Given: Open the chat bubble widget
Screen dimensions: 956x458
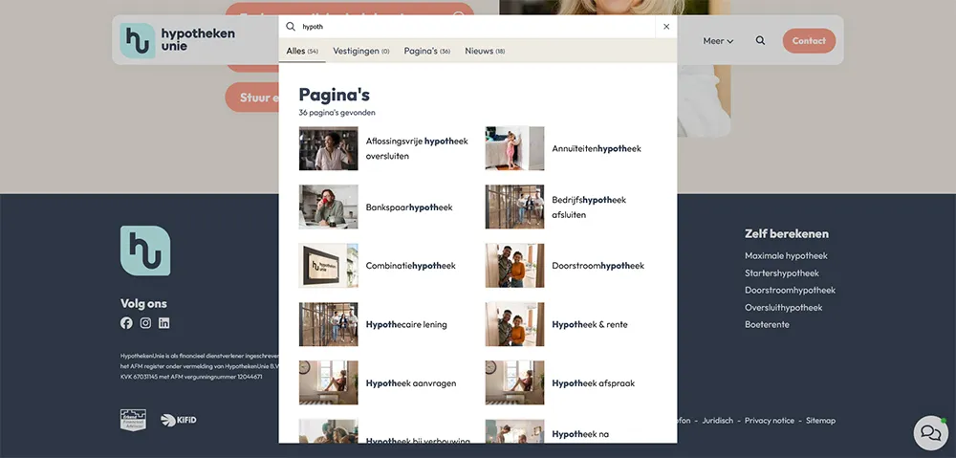Looking at the screenshot, I should (x=930, y=432).
